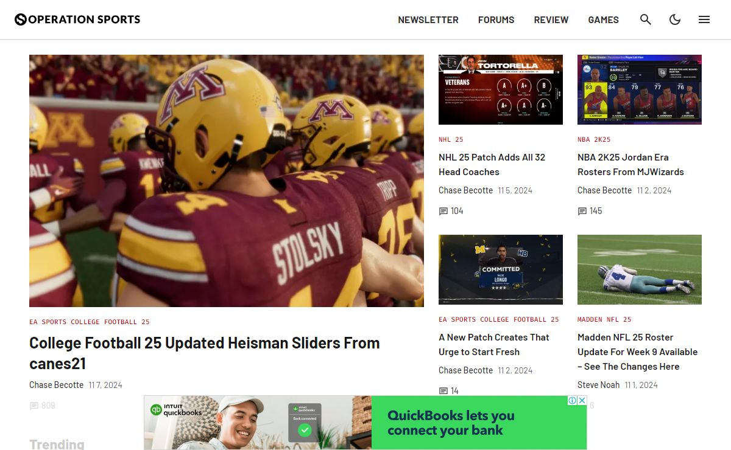The image size is (731, 450).
Task: Toggle dark mode with the moon icon
Action: tap(675, 19)
